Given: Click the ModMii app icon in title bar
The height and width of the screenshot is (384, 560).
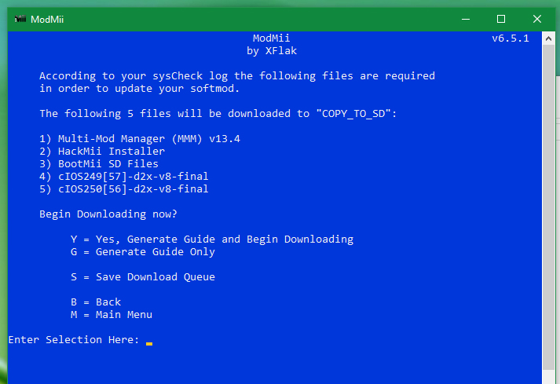Looking at the screenshot, I should tap(20, 19).
